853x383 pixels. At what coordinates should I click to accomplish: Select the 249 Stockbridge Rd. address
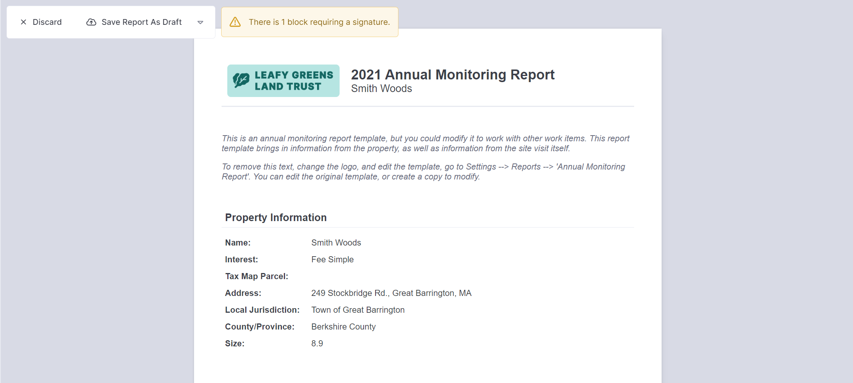391,293
